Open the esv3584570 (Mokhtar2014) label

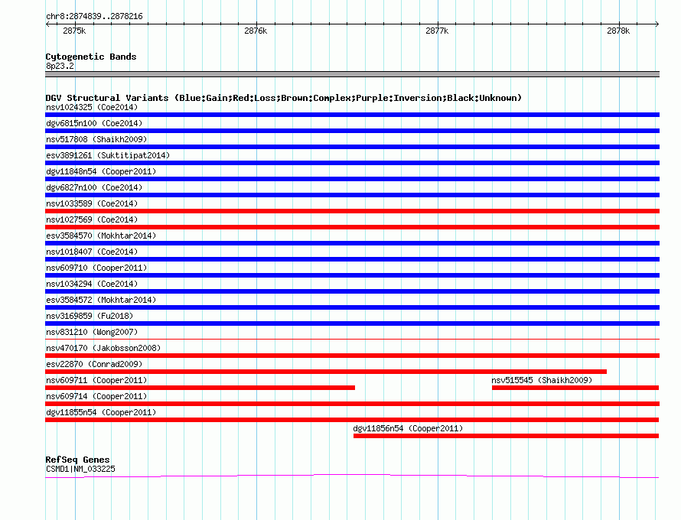point(101,236)
